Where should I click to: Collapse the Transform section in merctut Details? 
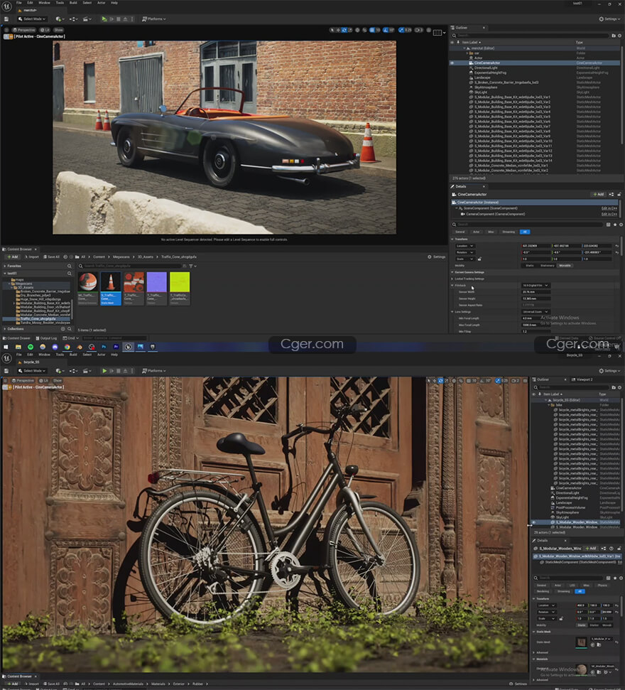[452, 239]
